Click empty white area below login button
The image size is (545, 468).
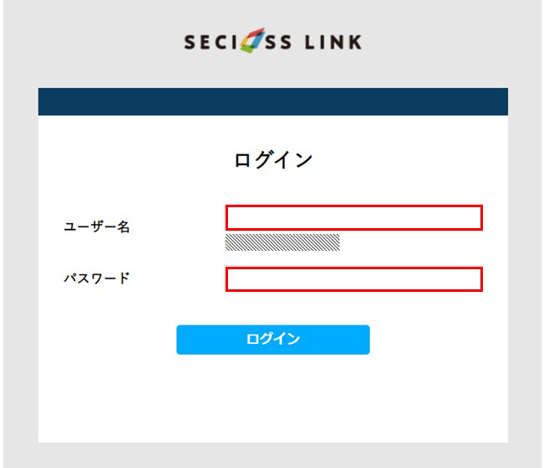[272, 400]
